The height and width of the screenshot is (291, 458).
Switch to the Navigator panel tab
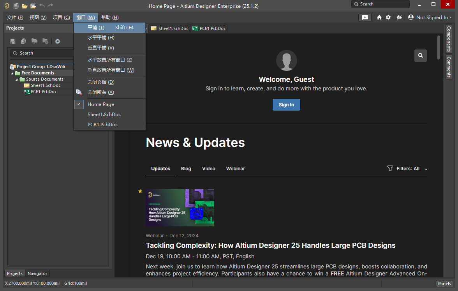pos(37,273)
